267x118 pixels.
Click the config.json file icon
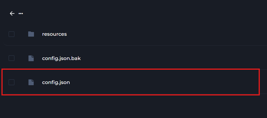pos(31,82)
